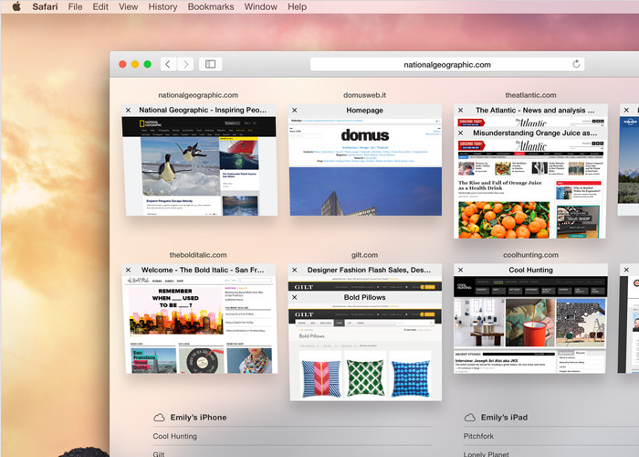Select Designer Fashion Flash Sales tab title
Screen dimensions: 639x457
369,271
